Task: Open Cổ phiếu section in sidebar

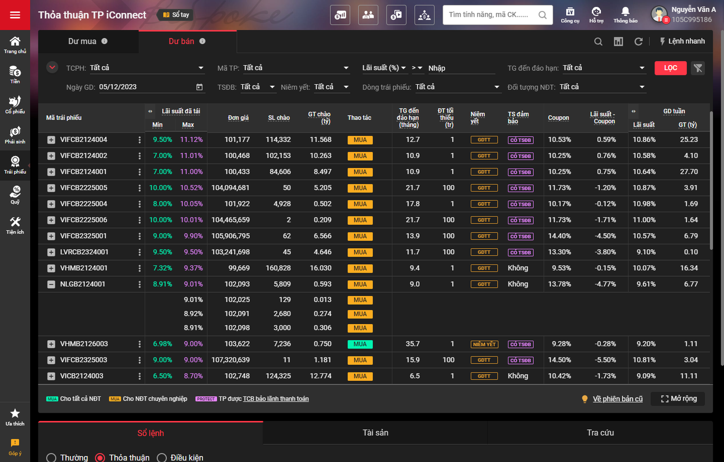Action: (x=15, y=105)
